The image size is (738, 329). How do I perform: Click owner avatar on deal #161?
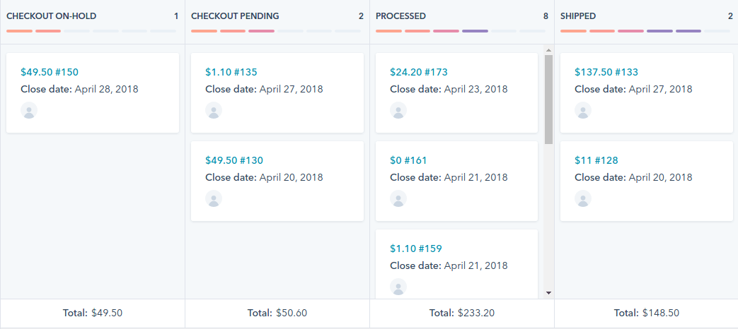(x=398, y=199)
